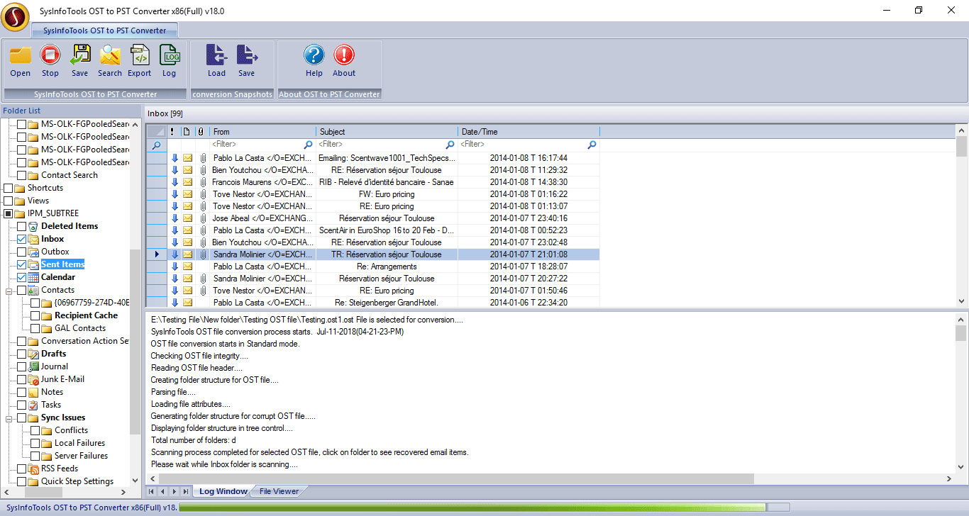The image size is (969, 516).
Task: Click the Outbox folder icon
Action: tap(33, 252)
